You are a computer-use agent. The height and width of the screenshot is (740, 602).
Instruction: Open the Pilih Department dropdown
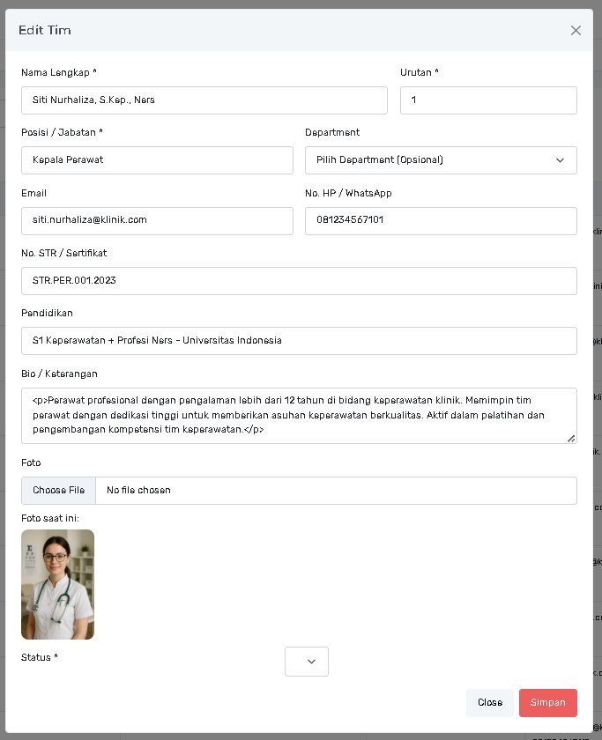click(x=441, y=160)
